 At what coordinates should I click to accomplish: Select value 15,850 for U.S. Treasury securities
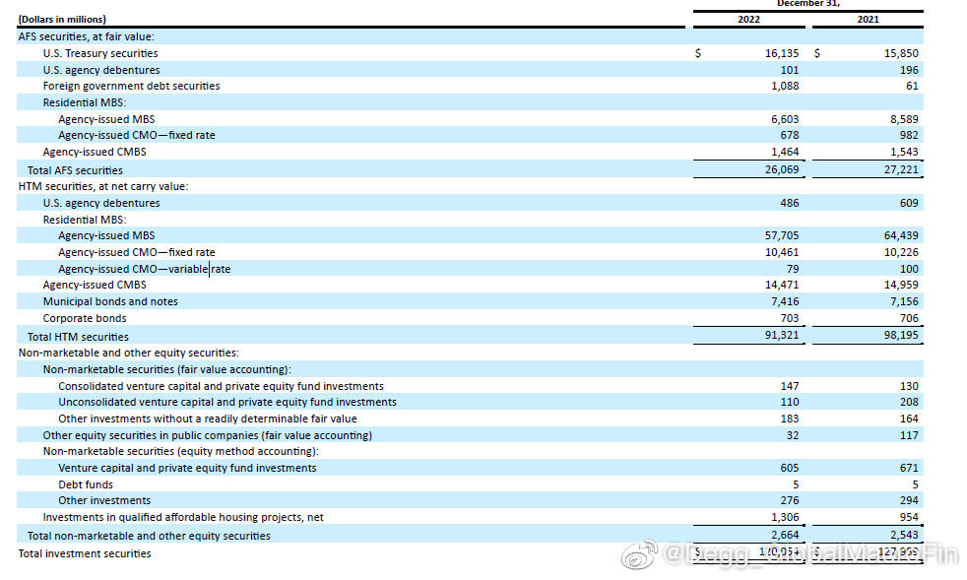tap(901, 53)
